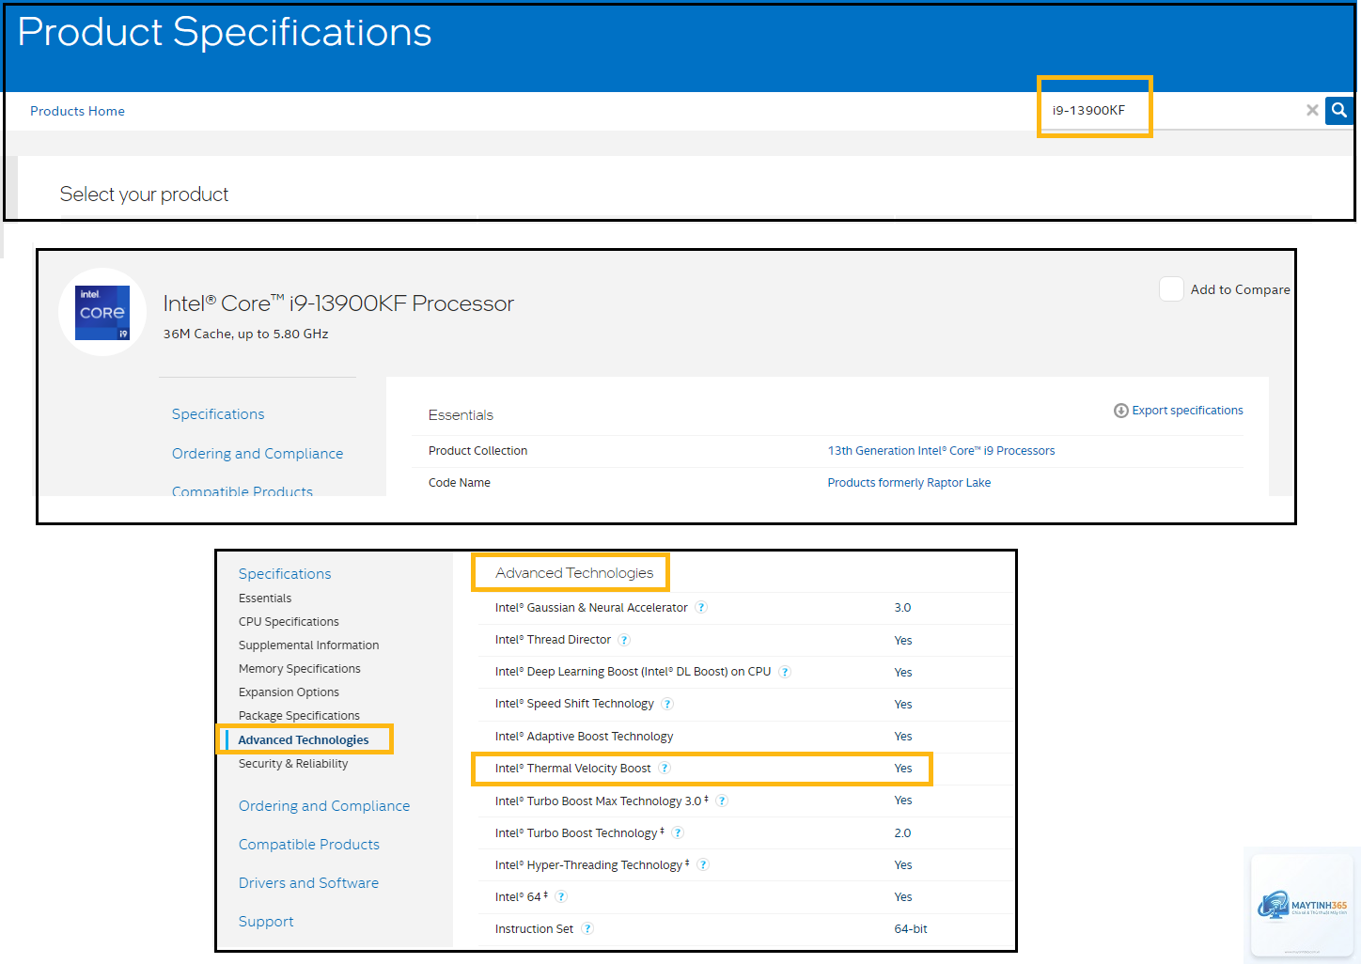This screenshot has width=1361, height=964.
Task: Clear the search field with the X icon
Action: pyautogui.click(x=1312, y=110)
